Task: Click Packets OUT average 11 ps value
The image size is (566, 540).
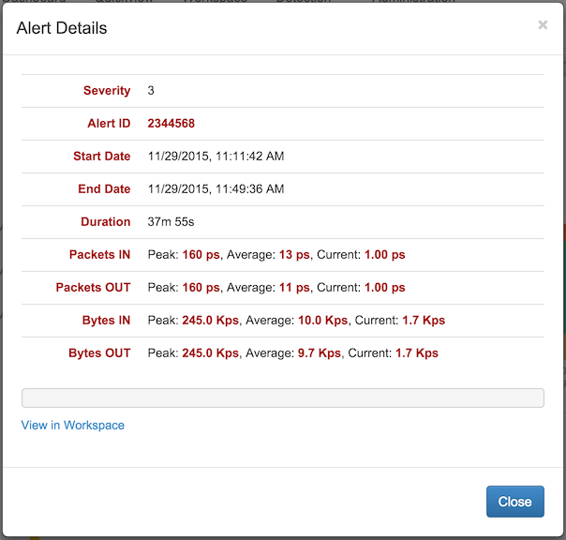Action: click(294, 288)
